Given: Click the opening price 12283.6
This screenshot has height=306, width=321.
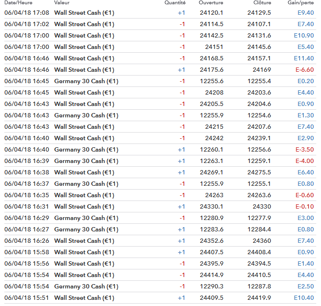Looking at the screenshot, I should click(212, 229).
